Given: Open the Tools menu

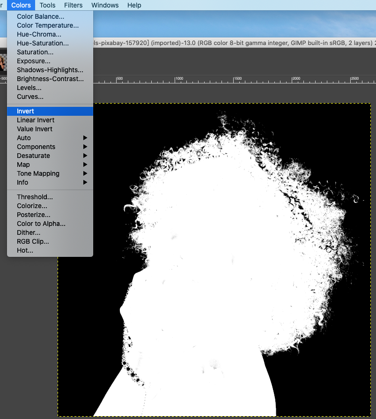Looking at the screenshot, I should (x=47, y=5).
